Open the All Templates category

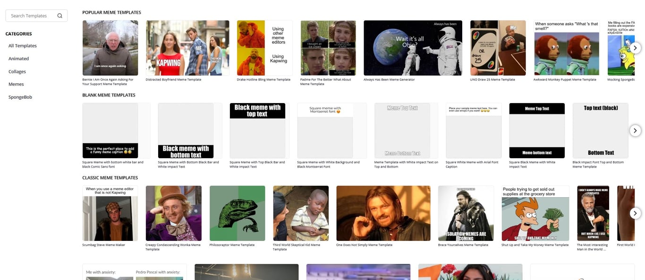pos(23,46)
